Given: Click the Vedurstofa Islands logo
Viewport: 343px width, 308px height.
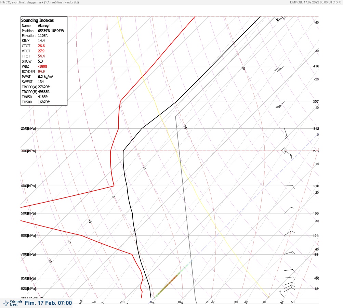Looking at the screenshot, I should (12, 303).
